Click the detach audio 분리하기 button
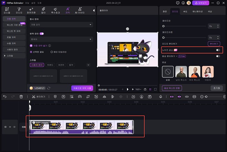 point(214,44)
